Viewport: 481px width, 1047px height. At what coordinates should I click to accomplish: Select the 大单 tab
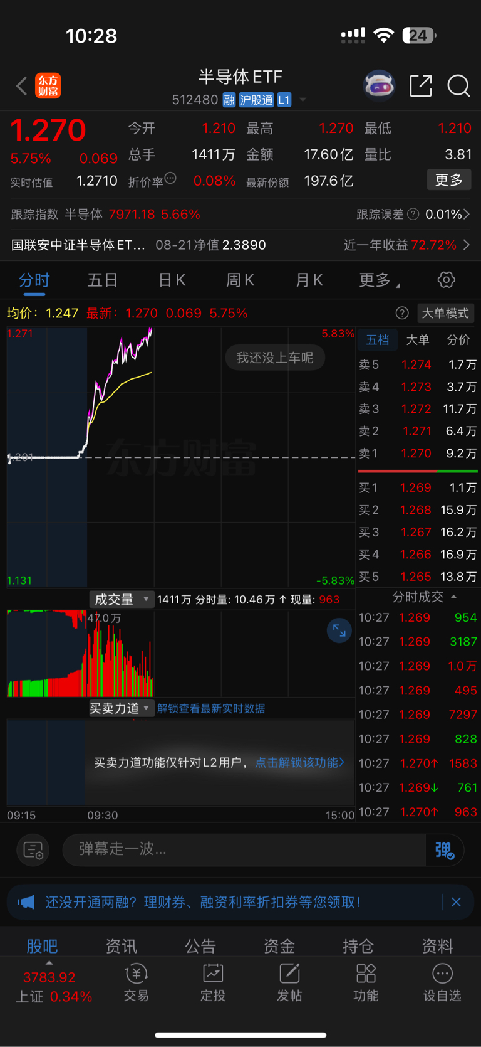tap(418, 340)
